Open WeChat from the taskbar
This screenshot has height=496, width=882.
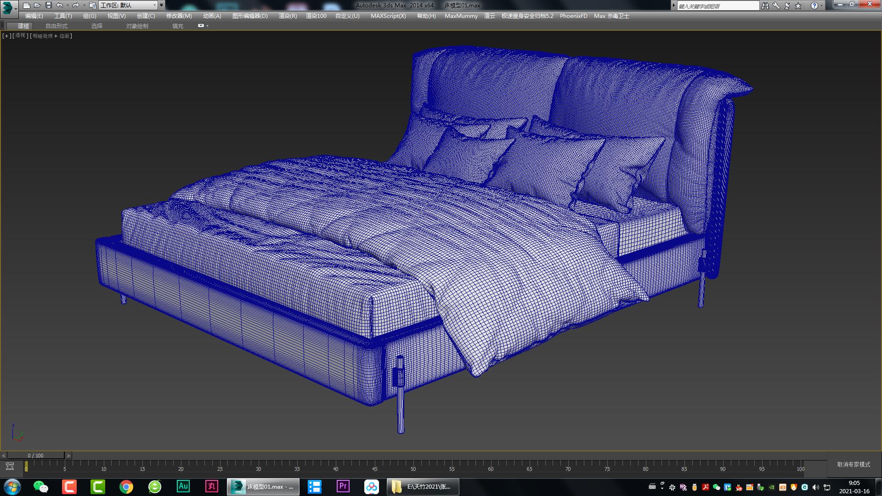tap(40, 486)
